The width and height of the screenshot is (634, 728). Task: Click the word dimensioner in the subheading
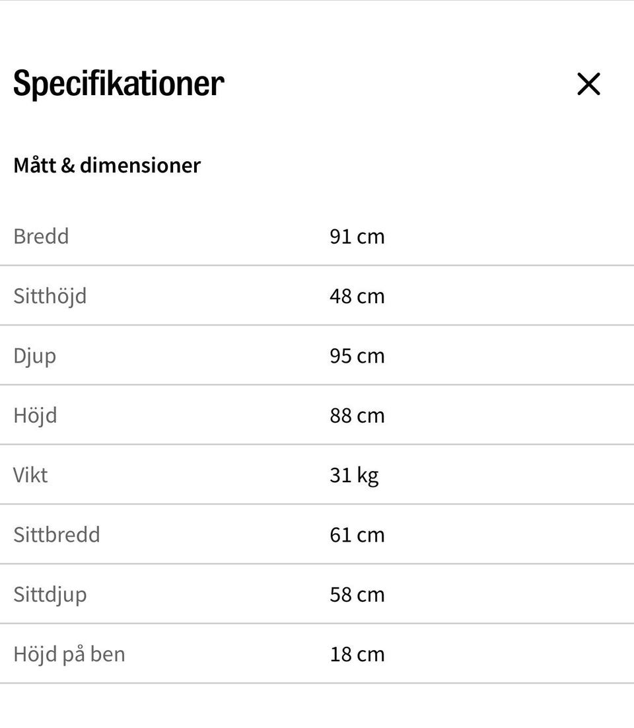[x=140, y=165]
